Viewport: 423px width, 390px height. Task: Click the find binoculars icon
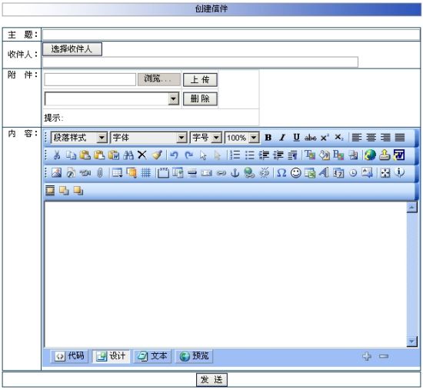point(128,155)
